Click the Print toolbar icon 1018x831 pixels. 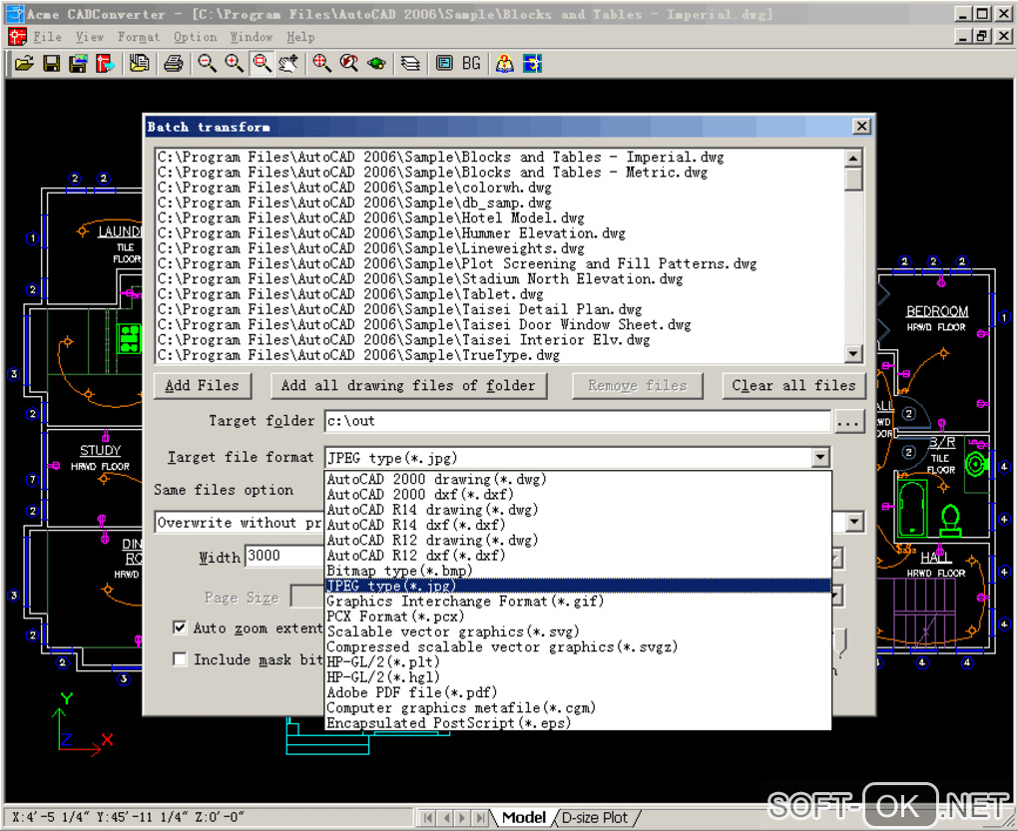click(x=174, y=64)
